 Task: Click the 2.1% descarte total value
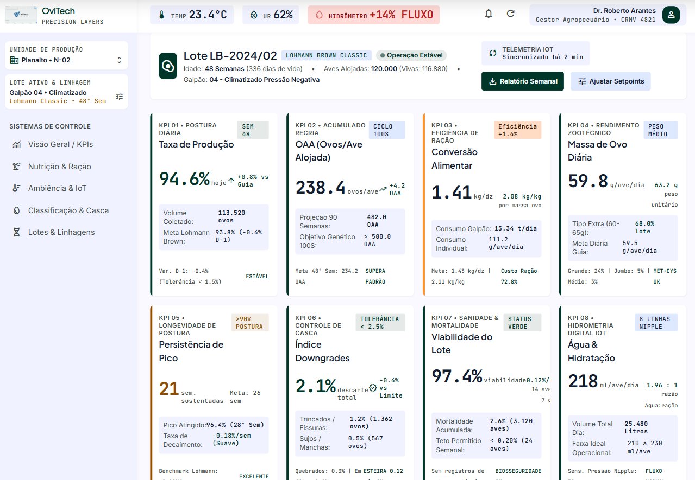pyautogui.click(x=315, y=386)
